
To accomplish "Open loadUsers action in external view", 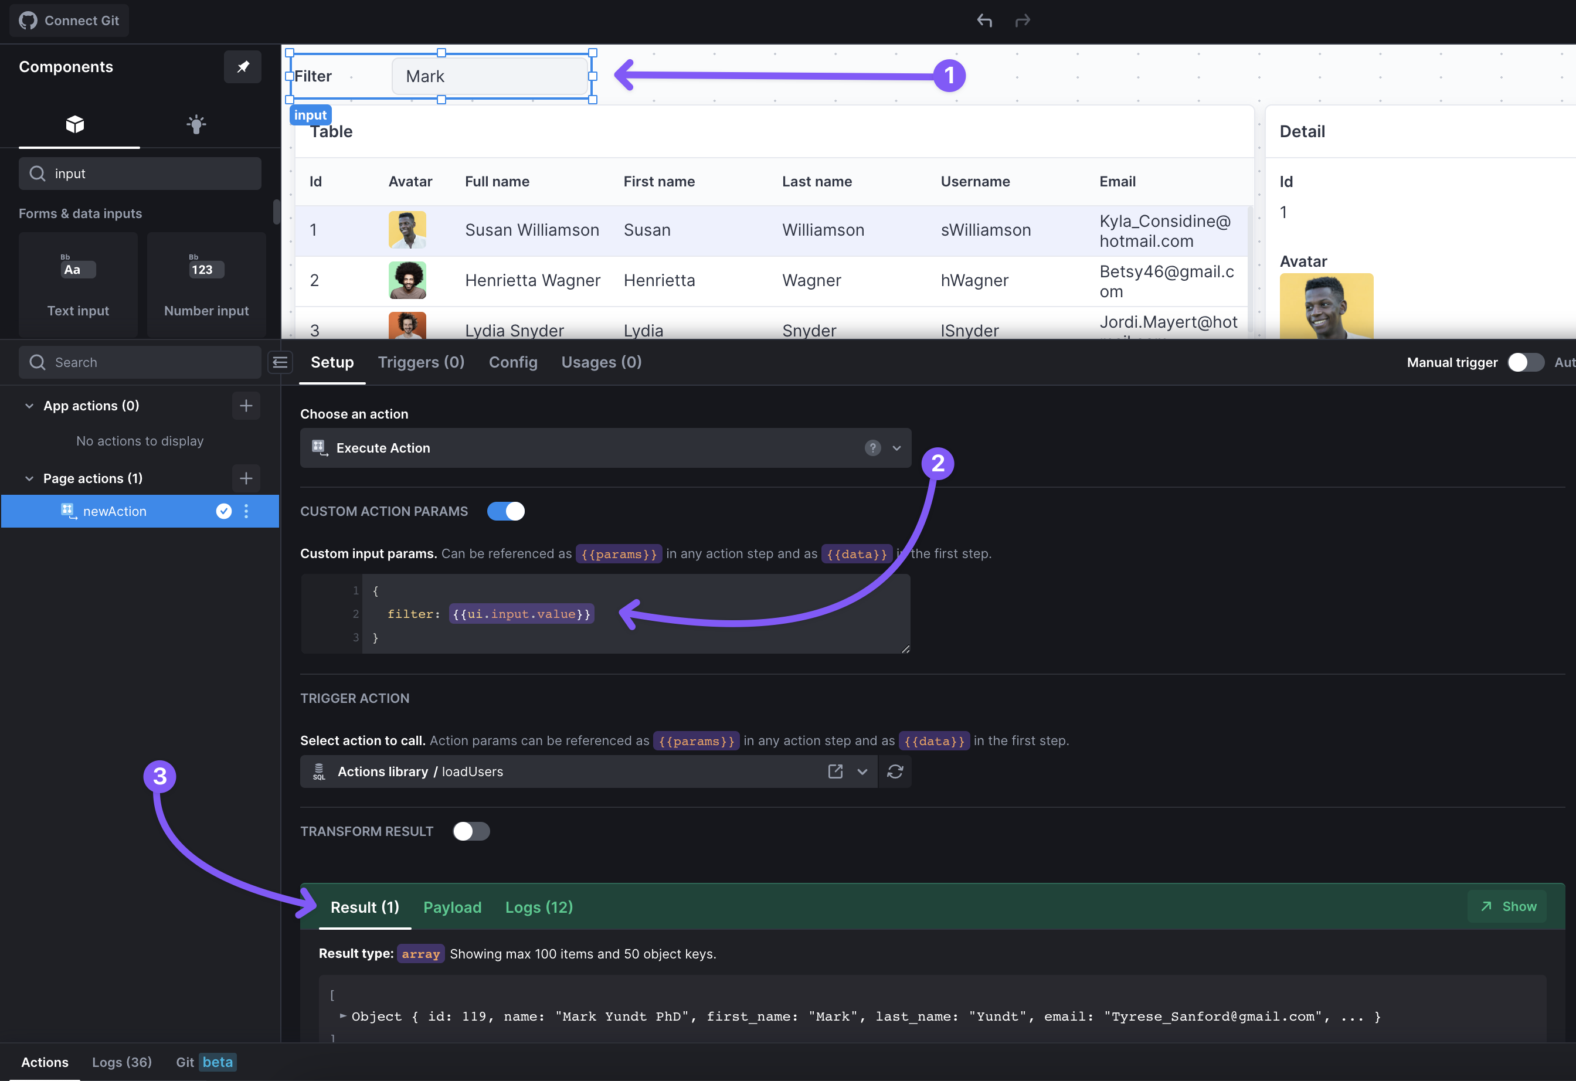I will coord(835,771).
